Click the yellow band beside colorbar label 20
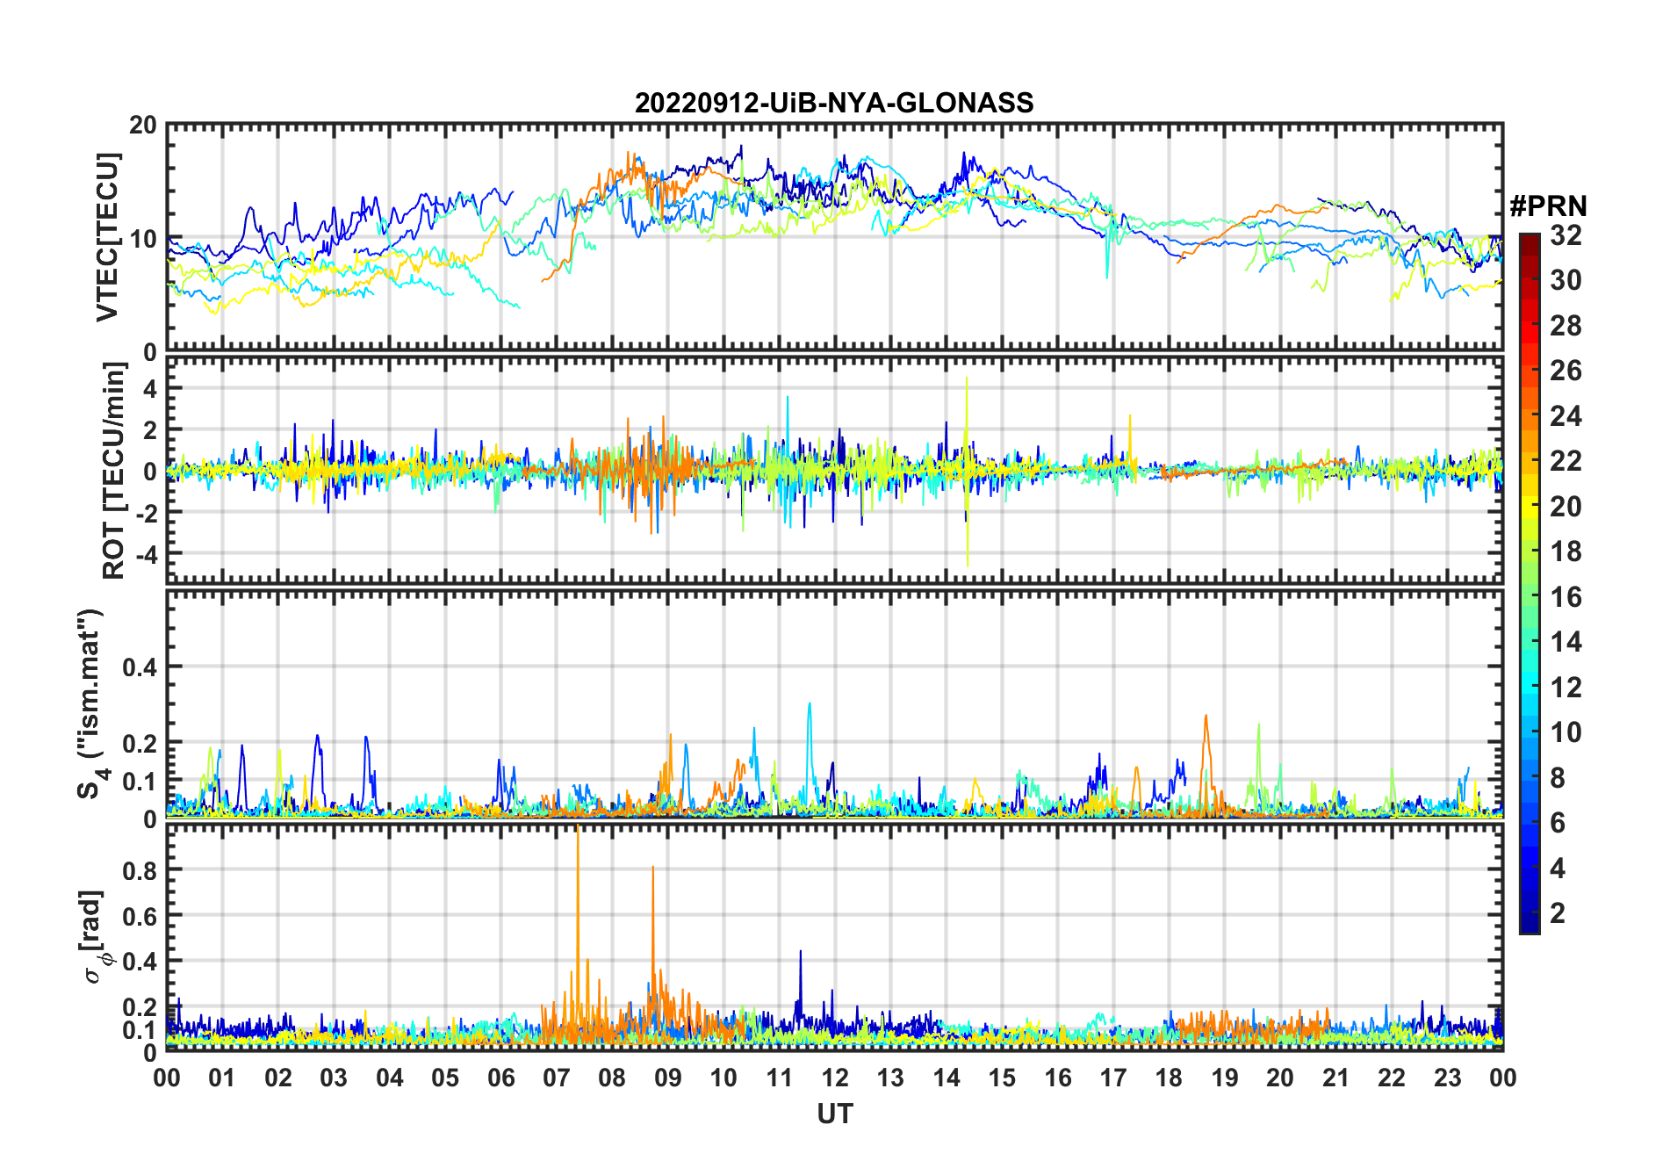The image size is (1670, 1168). click(1530, 506)
